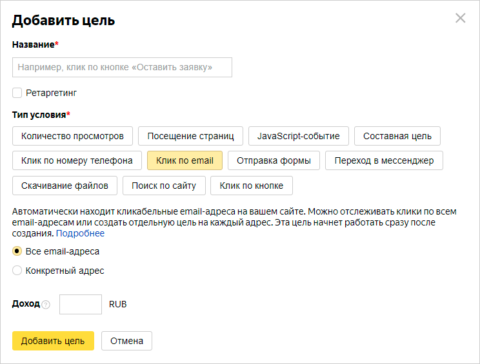480x364 pixels.
Task: Select Клик по номеру телефона option
Action: 77,160
